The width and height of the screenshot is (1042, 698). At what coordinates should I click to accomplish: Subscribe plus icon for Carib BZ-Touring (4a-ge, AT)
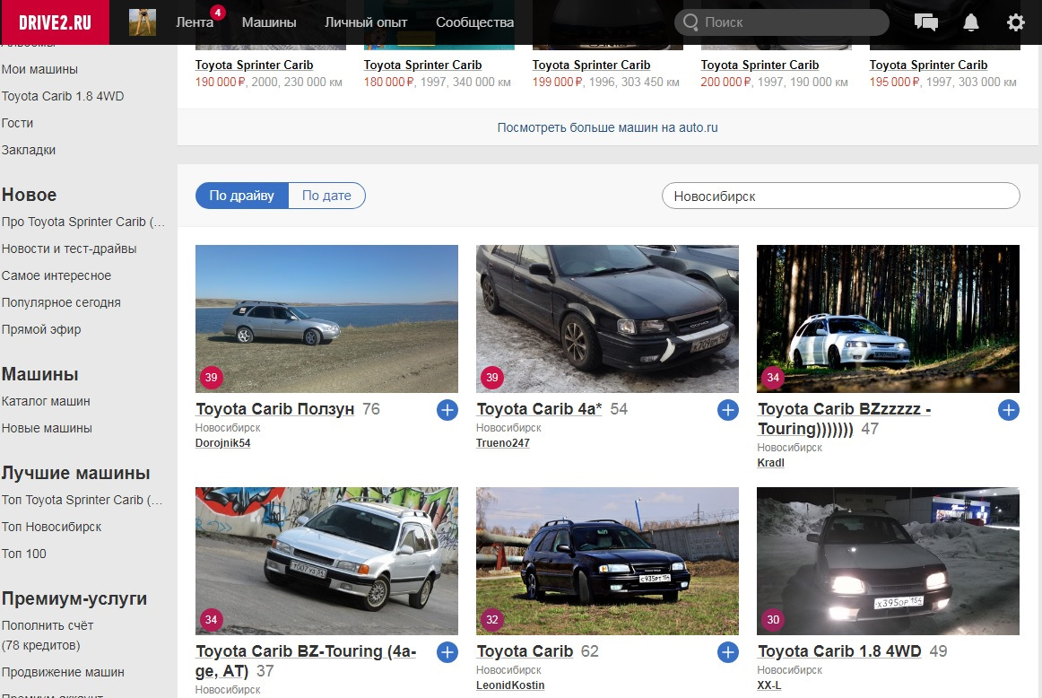pyautogui.click(x=447, y=653)
